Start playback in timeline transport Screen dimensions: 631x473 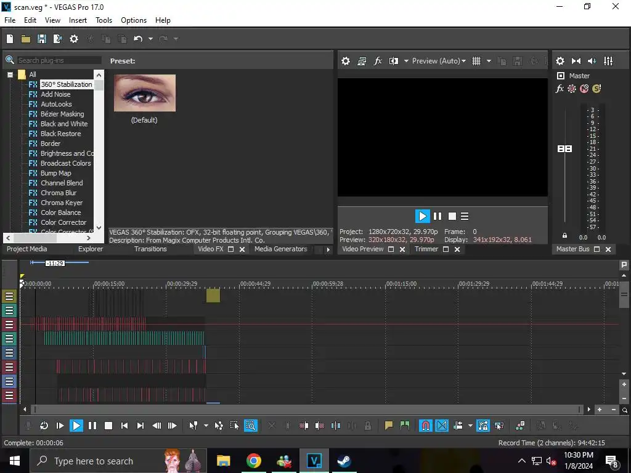pyautogui.click(x=76, y=426)
